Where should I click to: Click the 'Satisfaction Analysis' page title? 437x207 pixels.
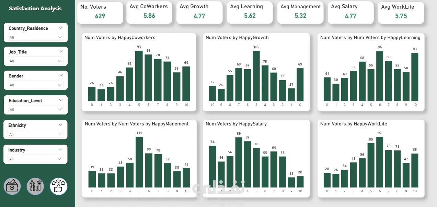pos(35,8)
